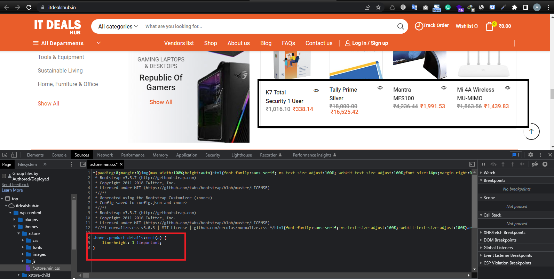
Task: Open the shopping cart icon
Action: 490,26
